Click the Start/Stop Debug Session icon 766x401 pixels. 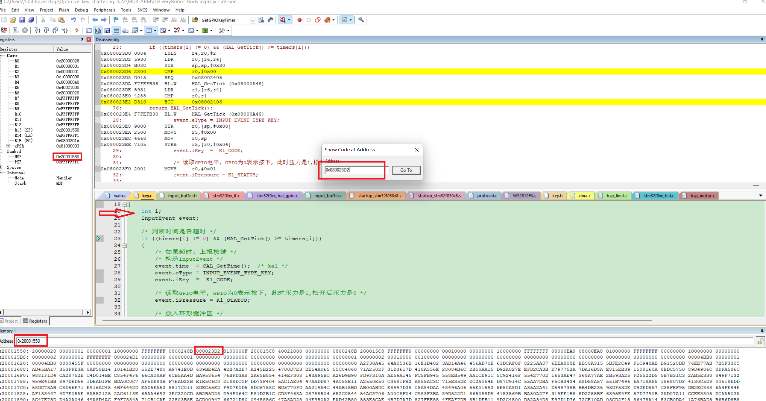click(282, 20)
